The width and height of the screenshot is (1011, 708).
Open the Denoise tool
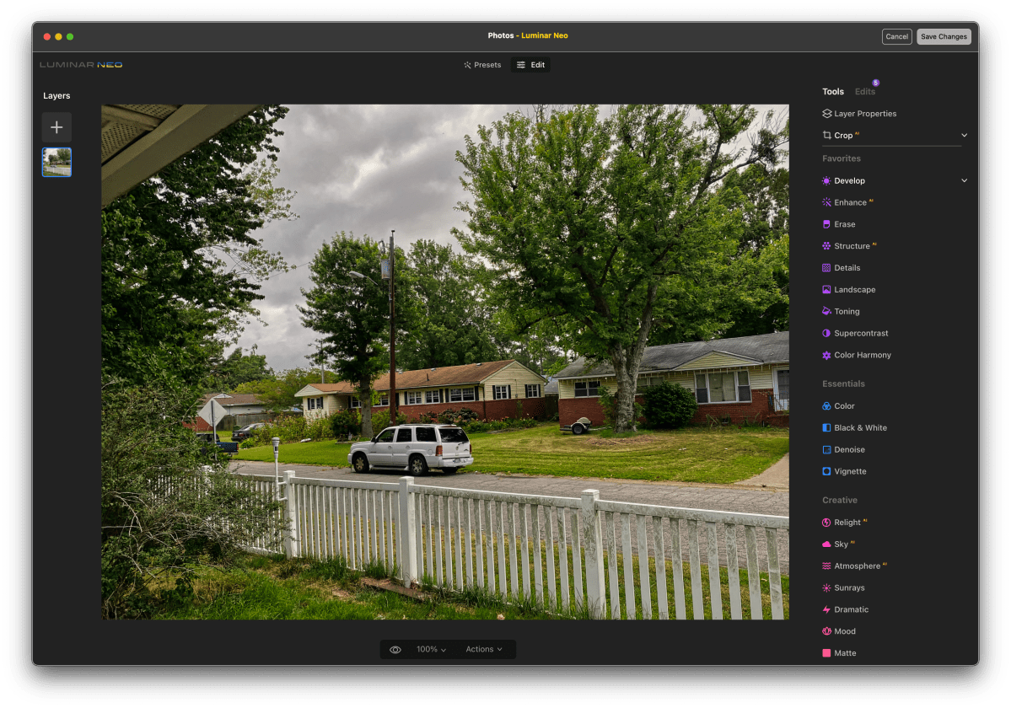coord(849,450)
